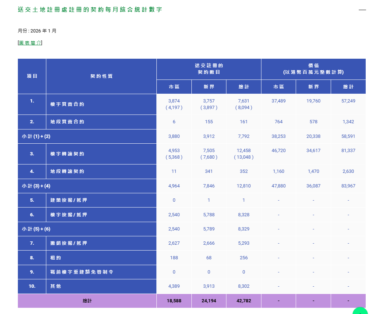Select the 其他 row label
The width and height of the screenshot is (377, 314).
pyautogui.click(x=56, y=286)
